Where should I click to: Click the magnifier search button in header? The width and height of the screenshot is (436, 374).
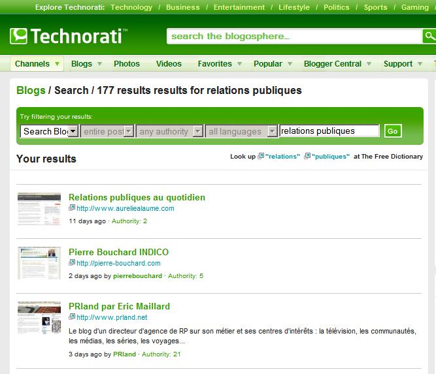click(429, 36)
